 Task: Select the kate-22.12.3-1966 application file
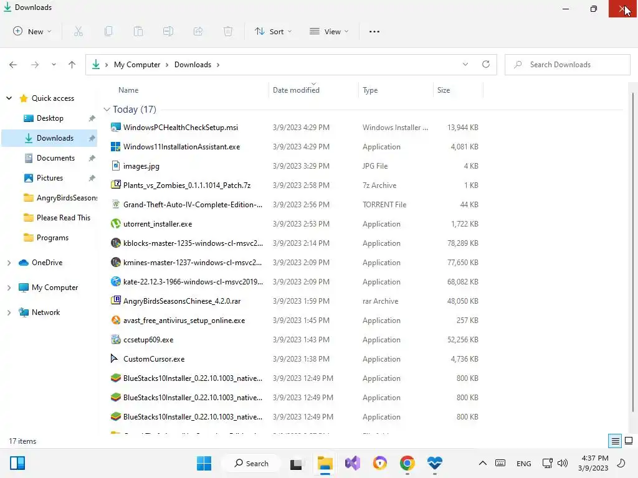point(193,282)
